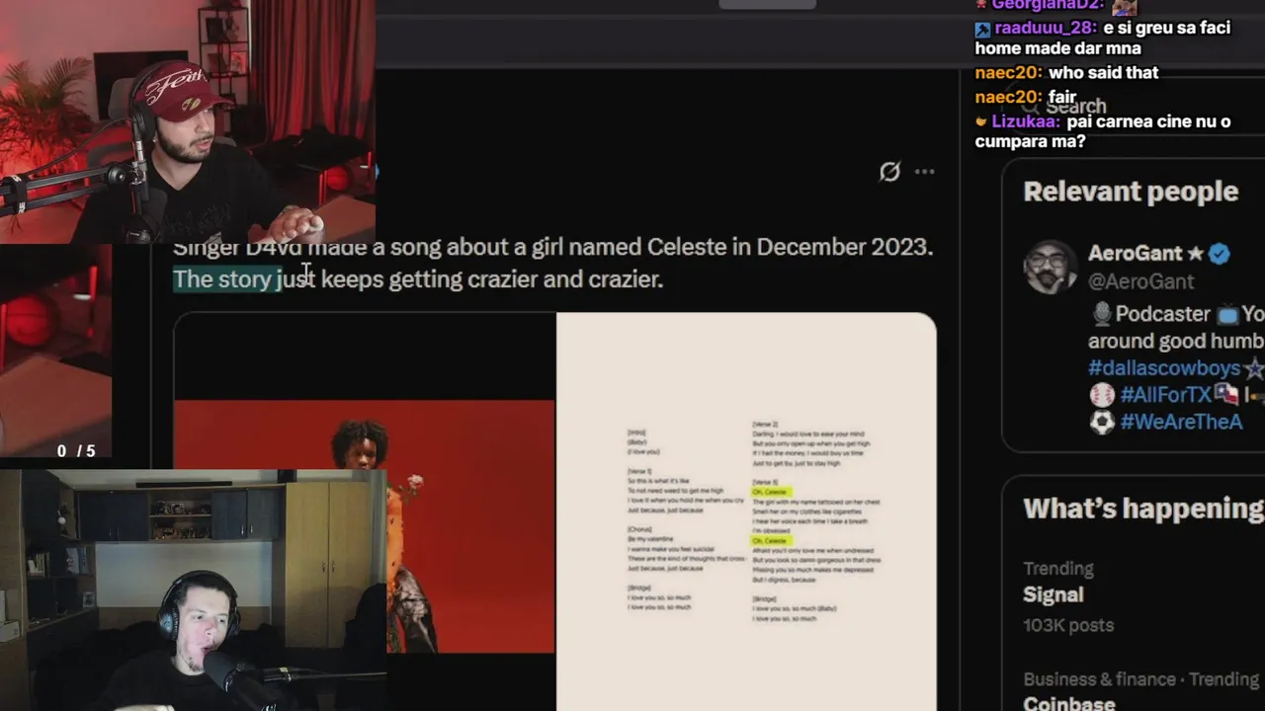The width and height of the screenshot is (1265, 711).
Task: Open the Grok explain icon on the post
Action: click(x=889, y=172)
